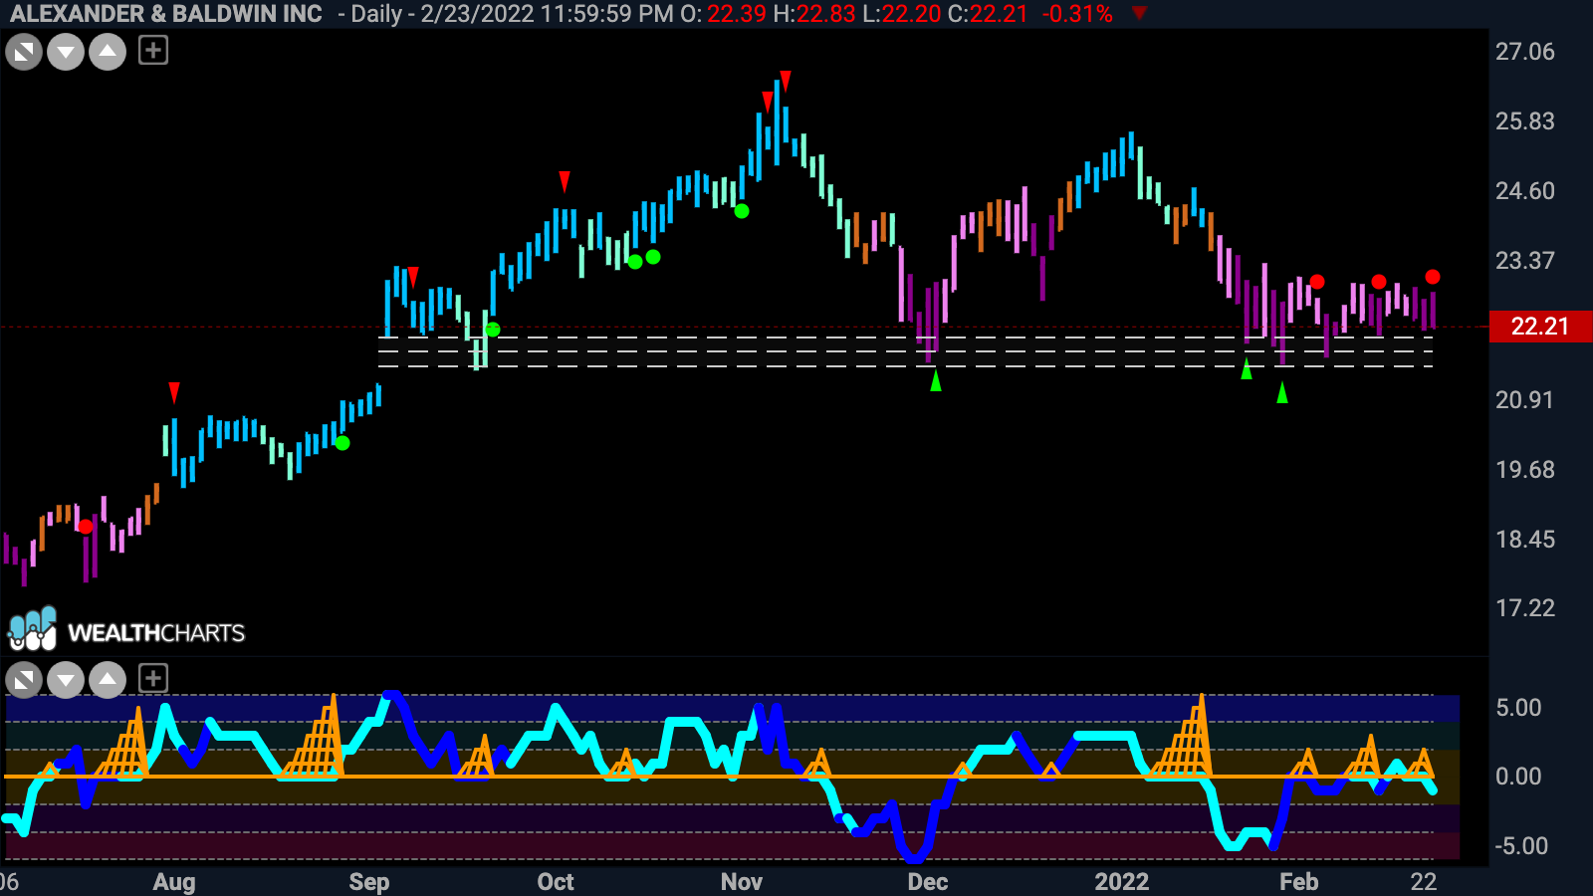Click the red down-triangle next to -0.31%
The width and height of the screenshot is (1593, 896).
pyautogui.click(x=1140, y=13)
